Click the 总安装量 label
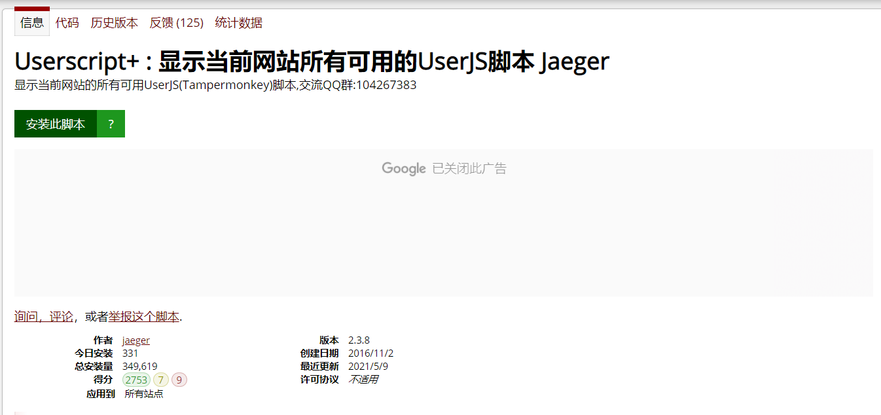Screen dimensions: 881x415 94,367
